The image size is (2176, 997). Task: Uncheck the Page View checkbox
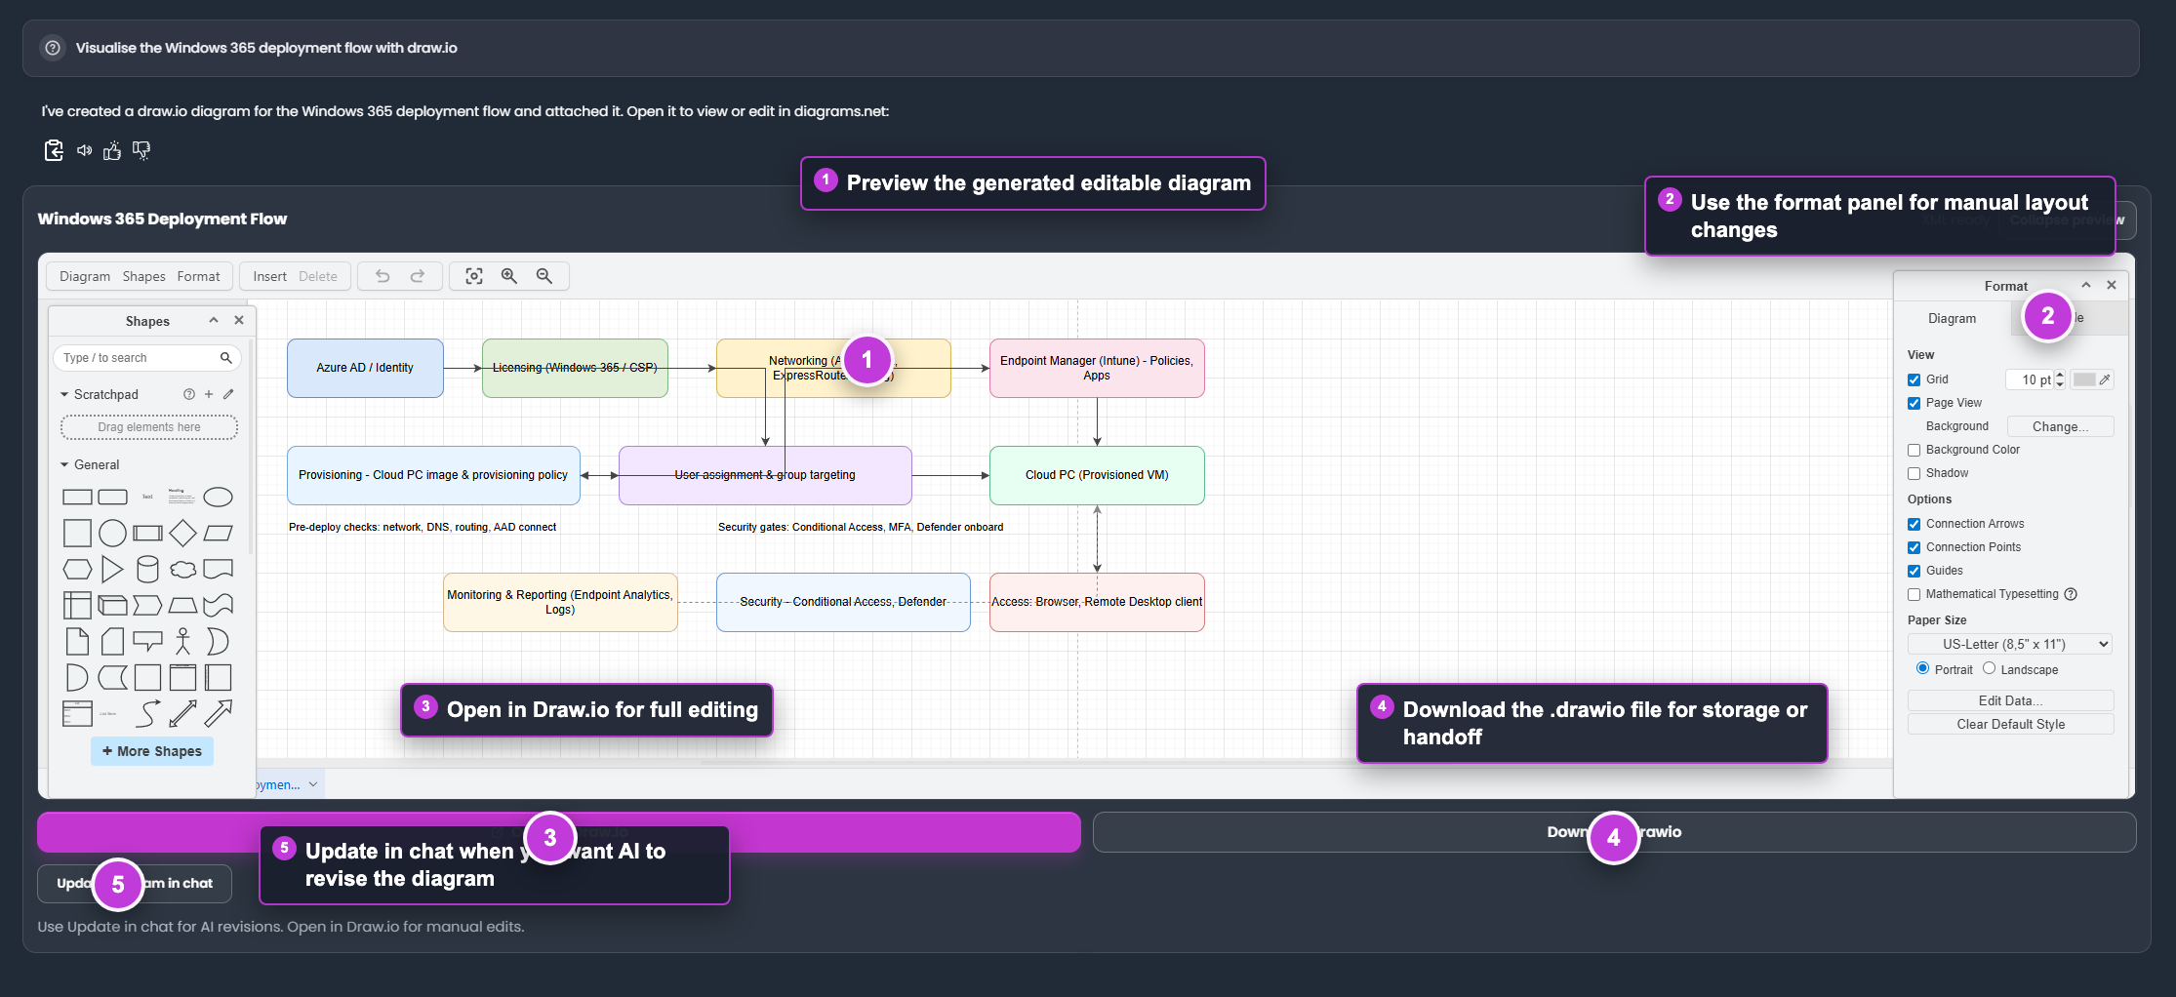click(1914, 403)
